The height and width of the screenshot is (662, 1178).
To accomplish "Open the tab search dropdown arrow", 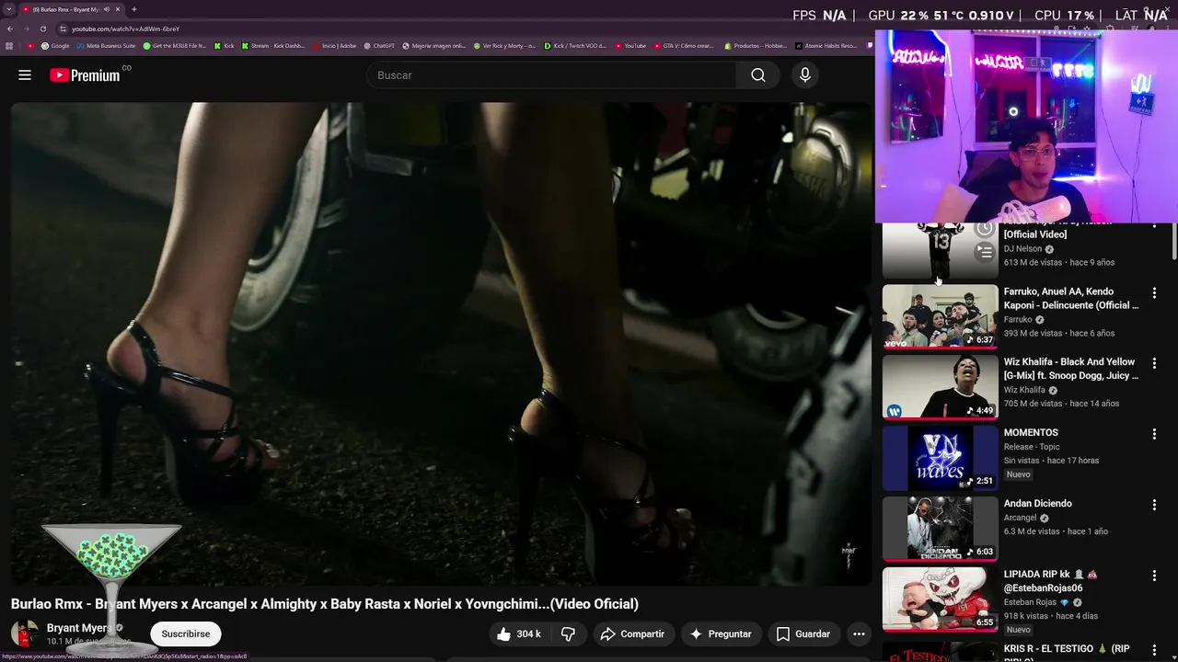I will click(9, 9).
